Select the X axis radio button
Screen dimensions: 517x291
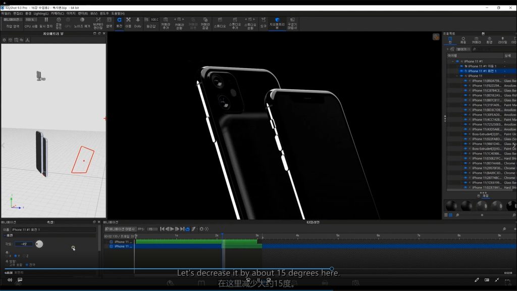click(7, 256)
